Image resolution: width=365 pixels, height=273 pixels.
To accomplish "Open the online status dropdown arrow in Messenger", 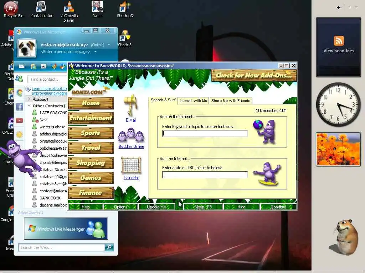I will pos(109,44).
